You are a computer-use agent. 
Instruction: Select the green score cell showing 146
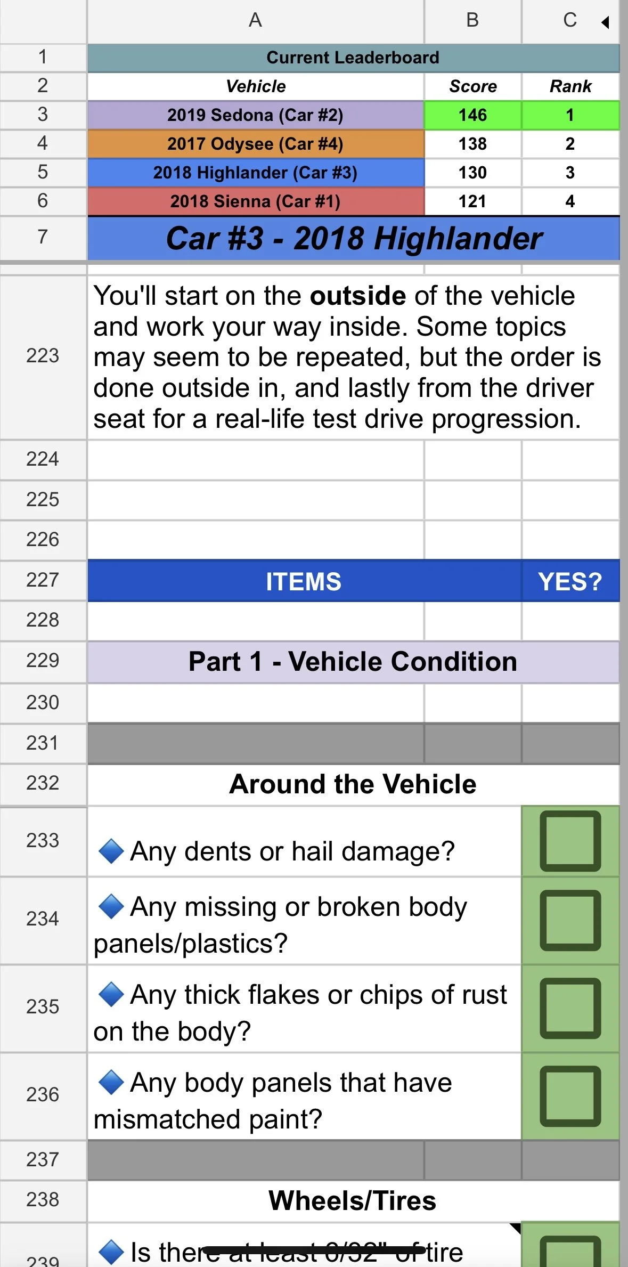click(x=472, y=115)
